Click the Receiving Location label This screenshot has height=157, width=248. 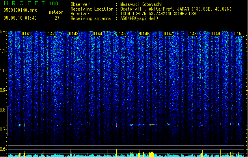(x=92, y=9)
